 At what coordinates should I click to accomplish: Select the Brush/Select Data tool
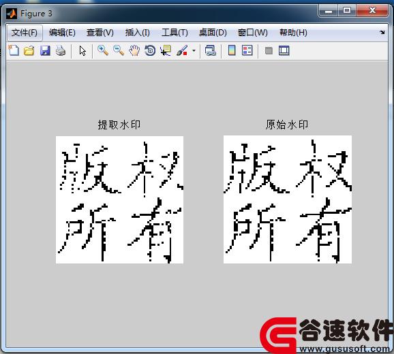pos(182,50)
